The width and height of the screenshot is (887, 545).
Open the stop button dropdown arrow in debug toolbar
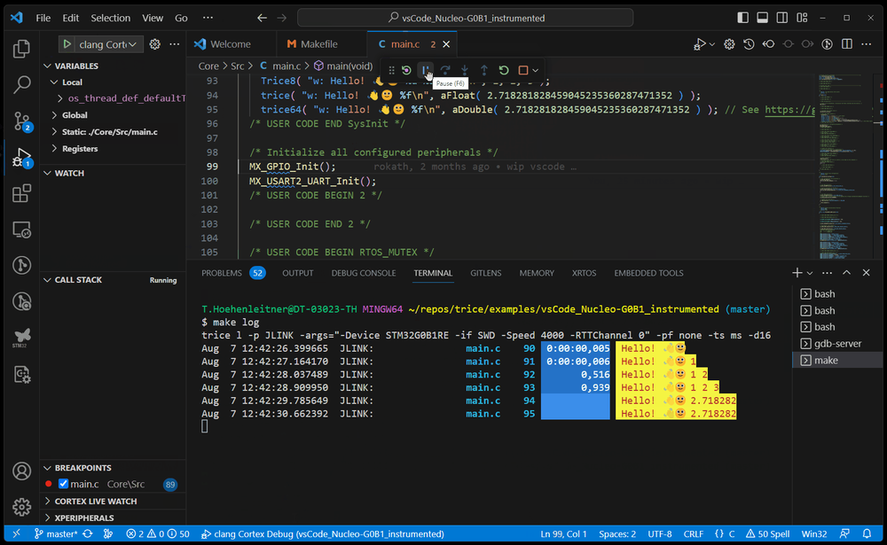pos(535,70)
